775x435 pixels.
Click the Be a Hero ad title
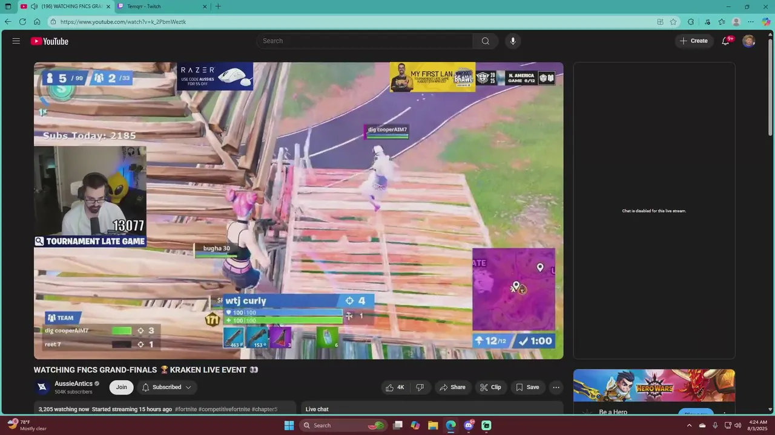point(613,412)
